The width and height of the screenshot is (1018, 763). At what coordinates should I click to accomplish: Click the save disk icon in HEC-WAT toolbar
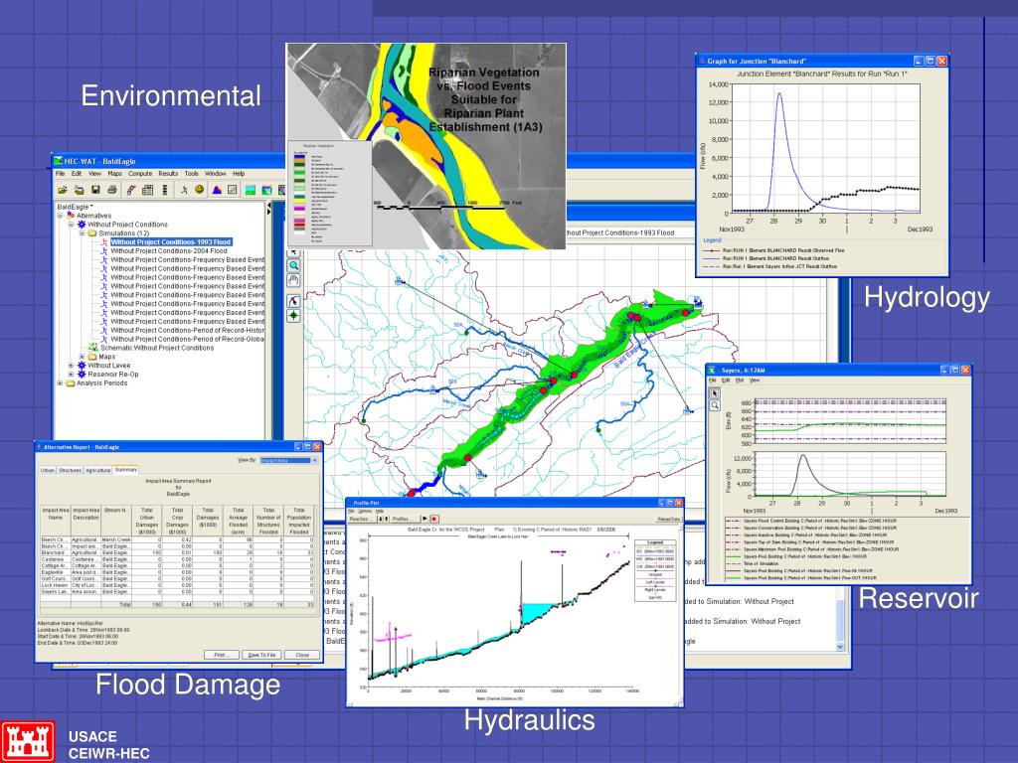[95, 190]
